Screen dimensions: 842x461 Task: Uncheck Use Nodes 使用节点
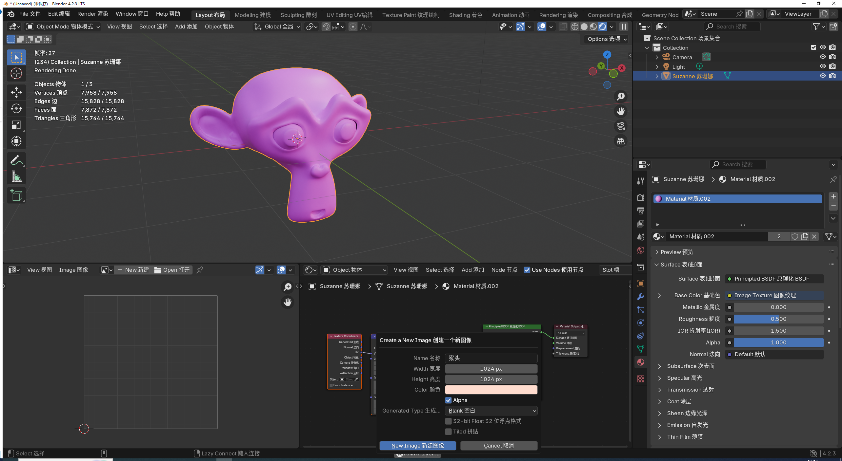click(527, 270)
